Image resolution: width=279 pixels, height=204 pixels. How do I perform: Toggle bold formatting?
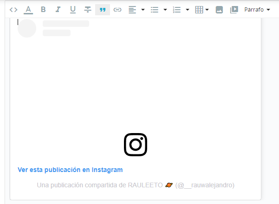(43, 9)
